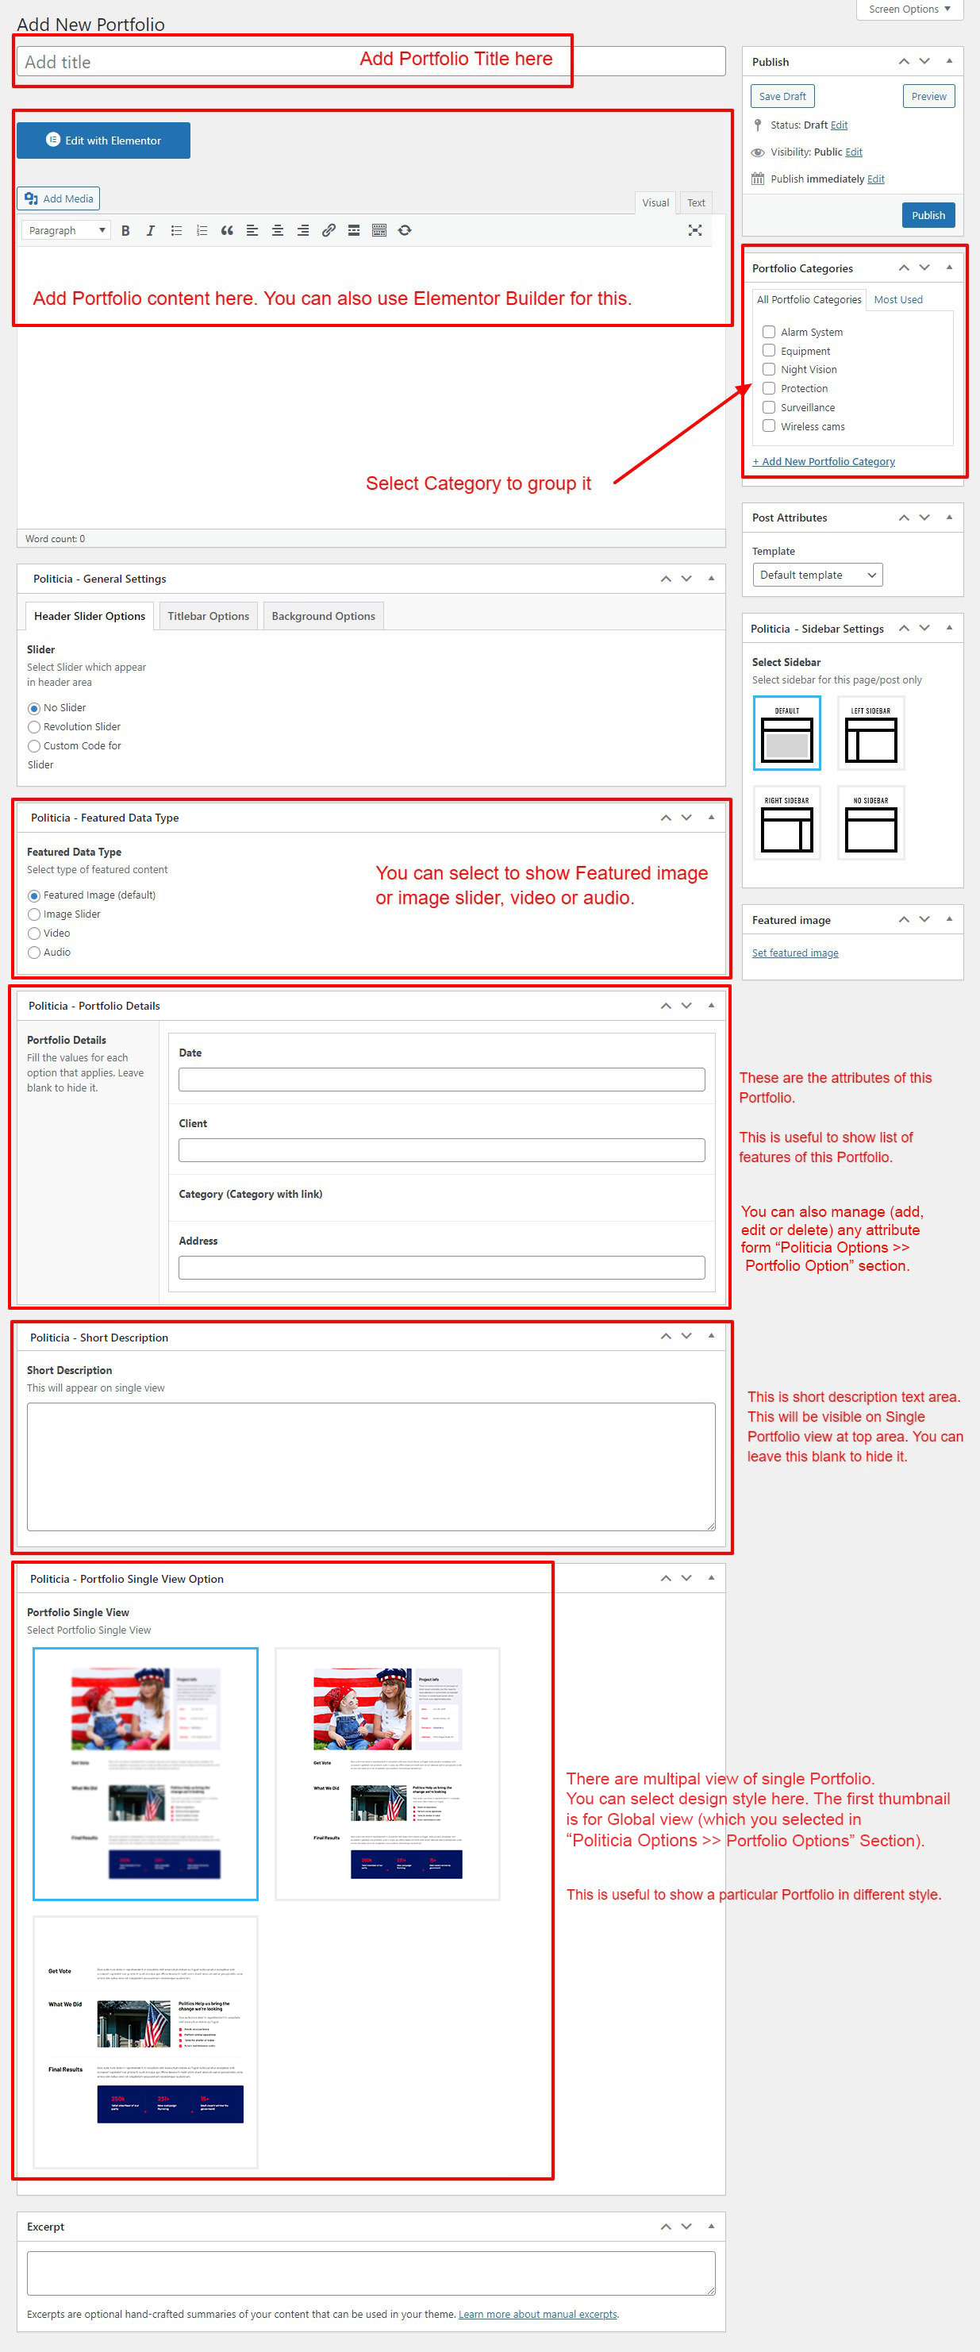The height and width of the screenshot is (2352, 980).
Task: Insert the Read More tag
Action: (353, 231)
